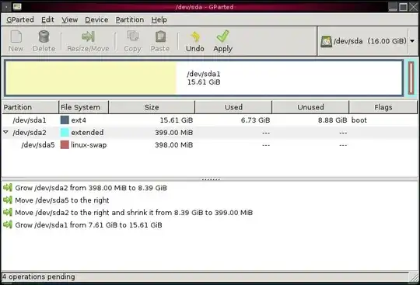Select operation Grow /dev/sda2 to 8.39 GiB

(x=91, y=188)
